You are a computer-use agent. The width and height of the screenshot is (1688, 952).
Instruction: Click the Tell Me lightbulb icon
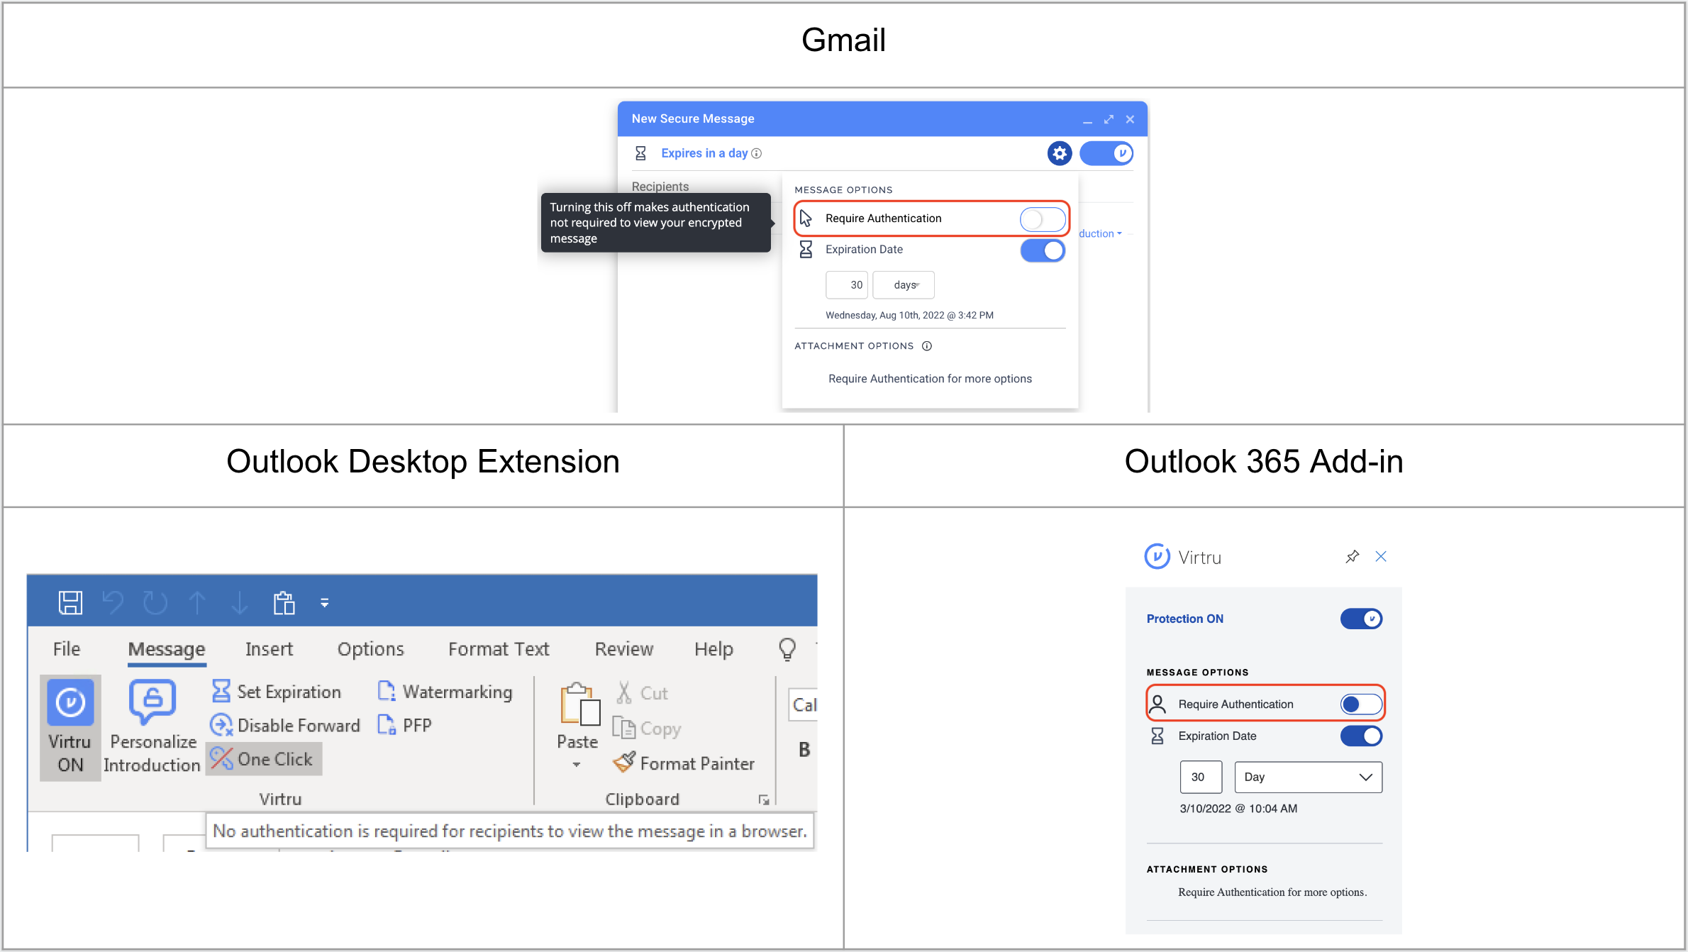(787, 649)
